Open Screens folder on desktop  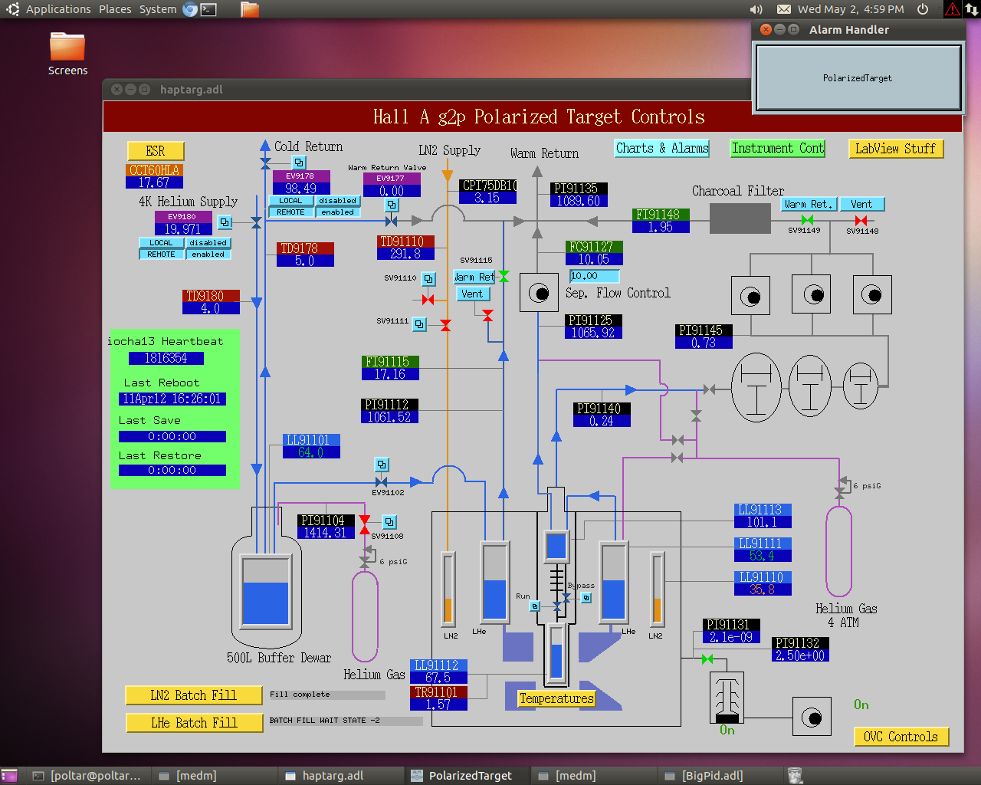(67, 54)
